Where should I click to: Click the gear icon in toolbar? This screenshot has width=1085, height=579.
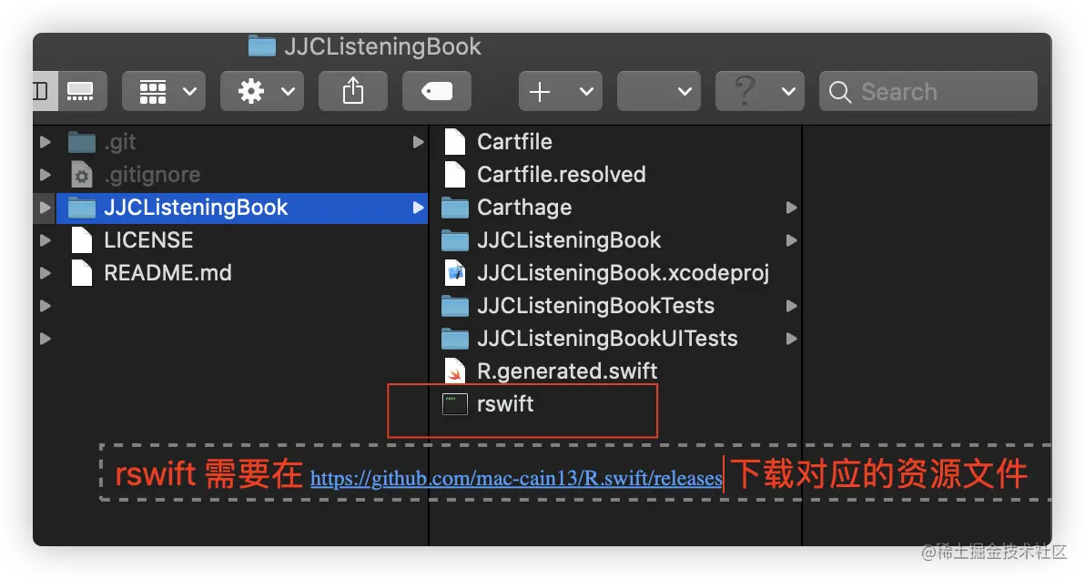[250, 91]
